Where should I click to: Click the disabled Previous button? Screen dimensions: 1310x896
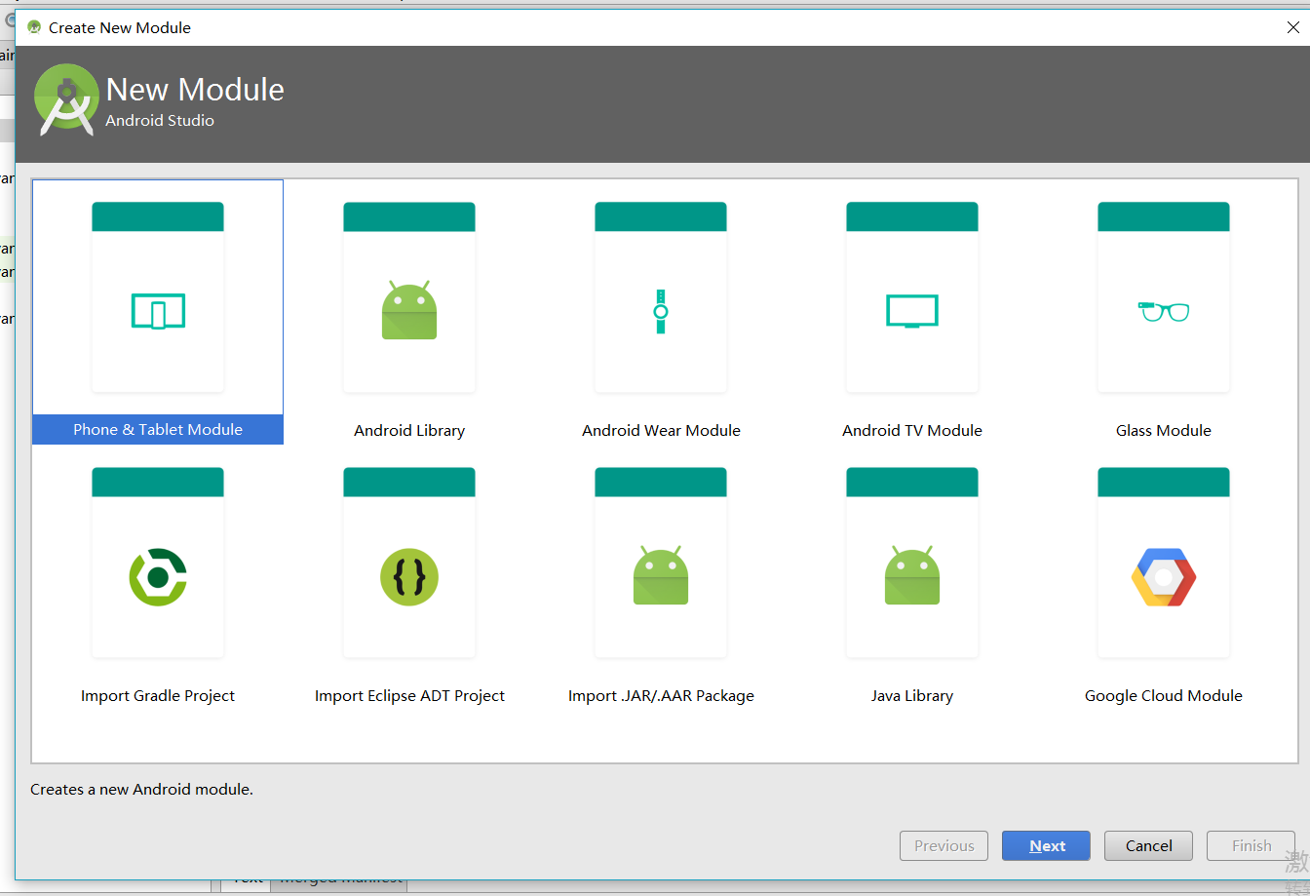pyautogui.click(x=944, y=846)
